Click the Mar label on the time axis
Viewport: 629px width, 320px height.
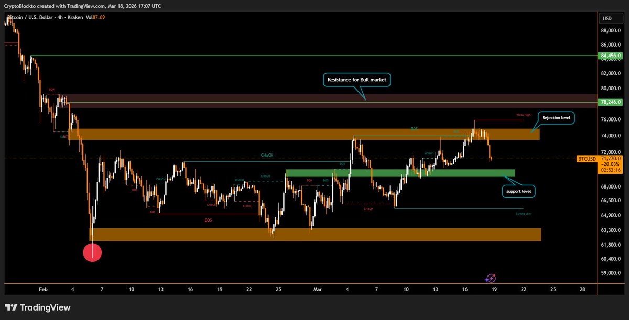tap(319, 289)
